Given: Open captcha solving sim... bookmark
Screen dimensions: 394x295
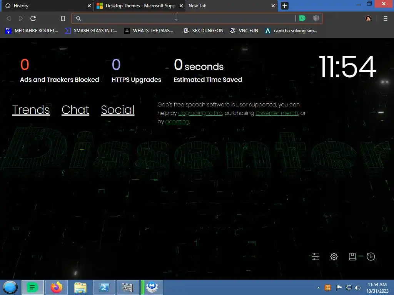Looking at the screenshot, I should 291,31.
